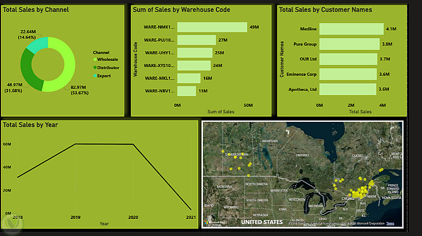Click the Medline customer label
The width and height of the screenshot is (422, 236).
(308, 29)
